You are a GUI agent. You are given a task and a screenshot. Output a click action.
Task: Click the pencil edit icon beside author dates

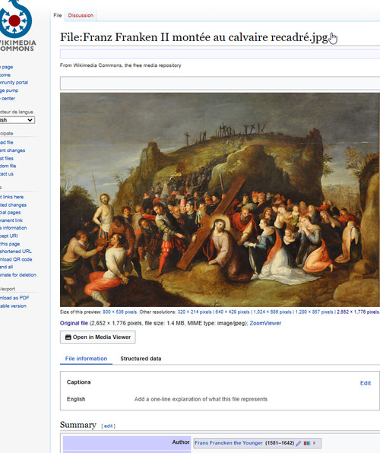tap(299, 443)
